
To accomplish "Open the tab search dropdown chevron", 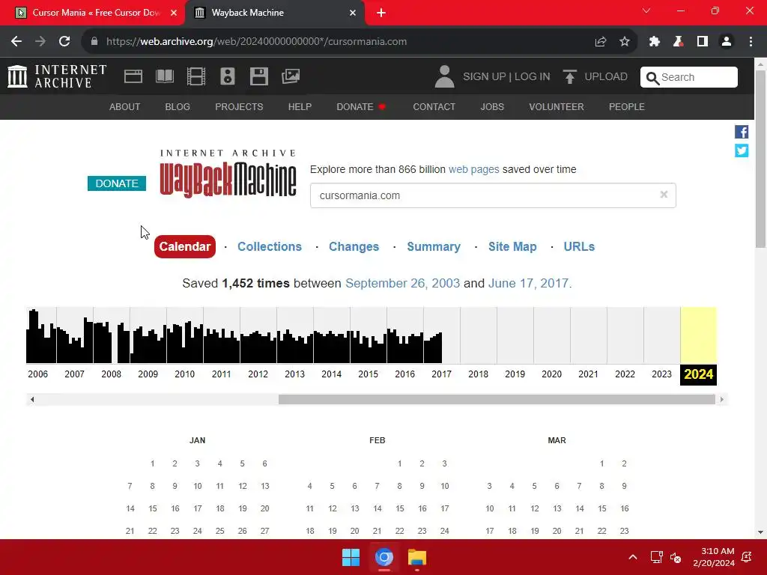I will coord(646,10).
